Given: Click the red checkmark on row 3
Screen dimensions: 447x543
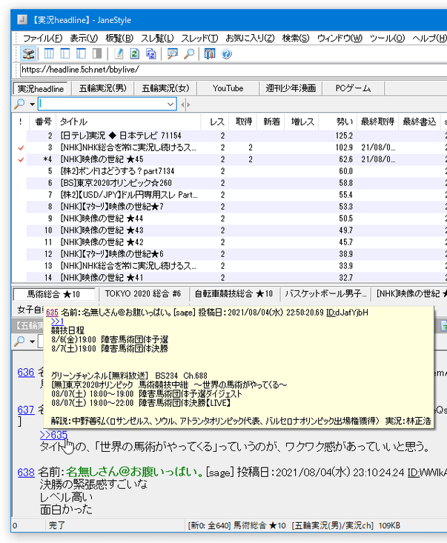Looking at the screenshot, I should (x=21, y=147).
